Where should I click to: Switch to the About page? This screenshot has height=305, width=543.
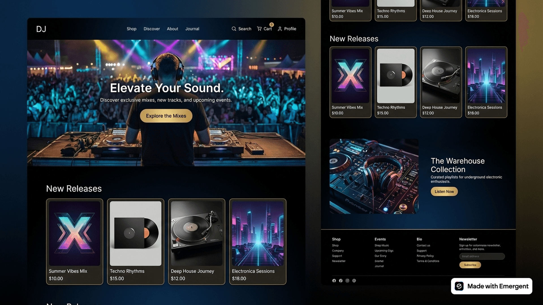click(172, 29)
